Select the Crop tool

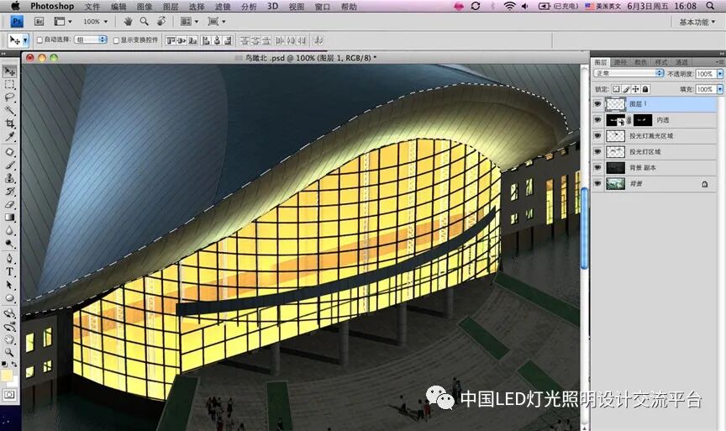(x=9, y=124)
